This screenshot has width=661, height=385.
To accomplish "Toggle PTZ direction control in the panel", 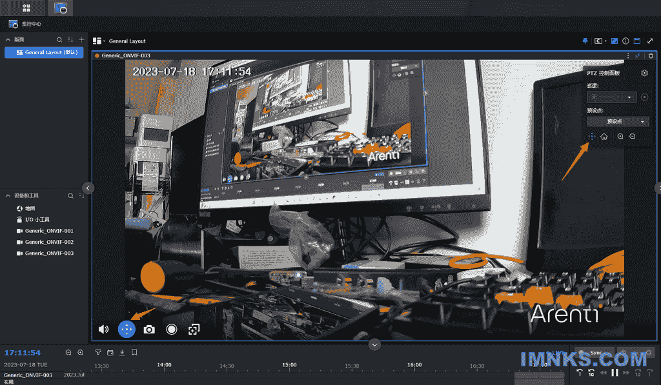I will pyautogui.click(x=592, y=137).
